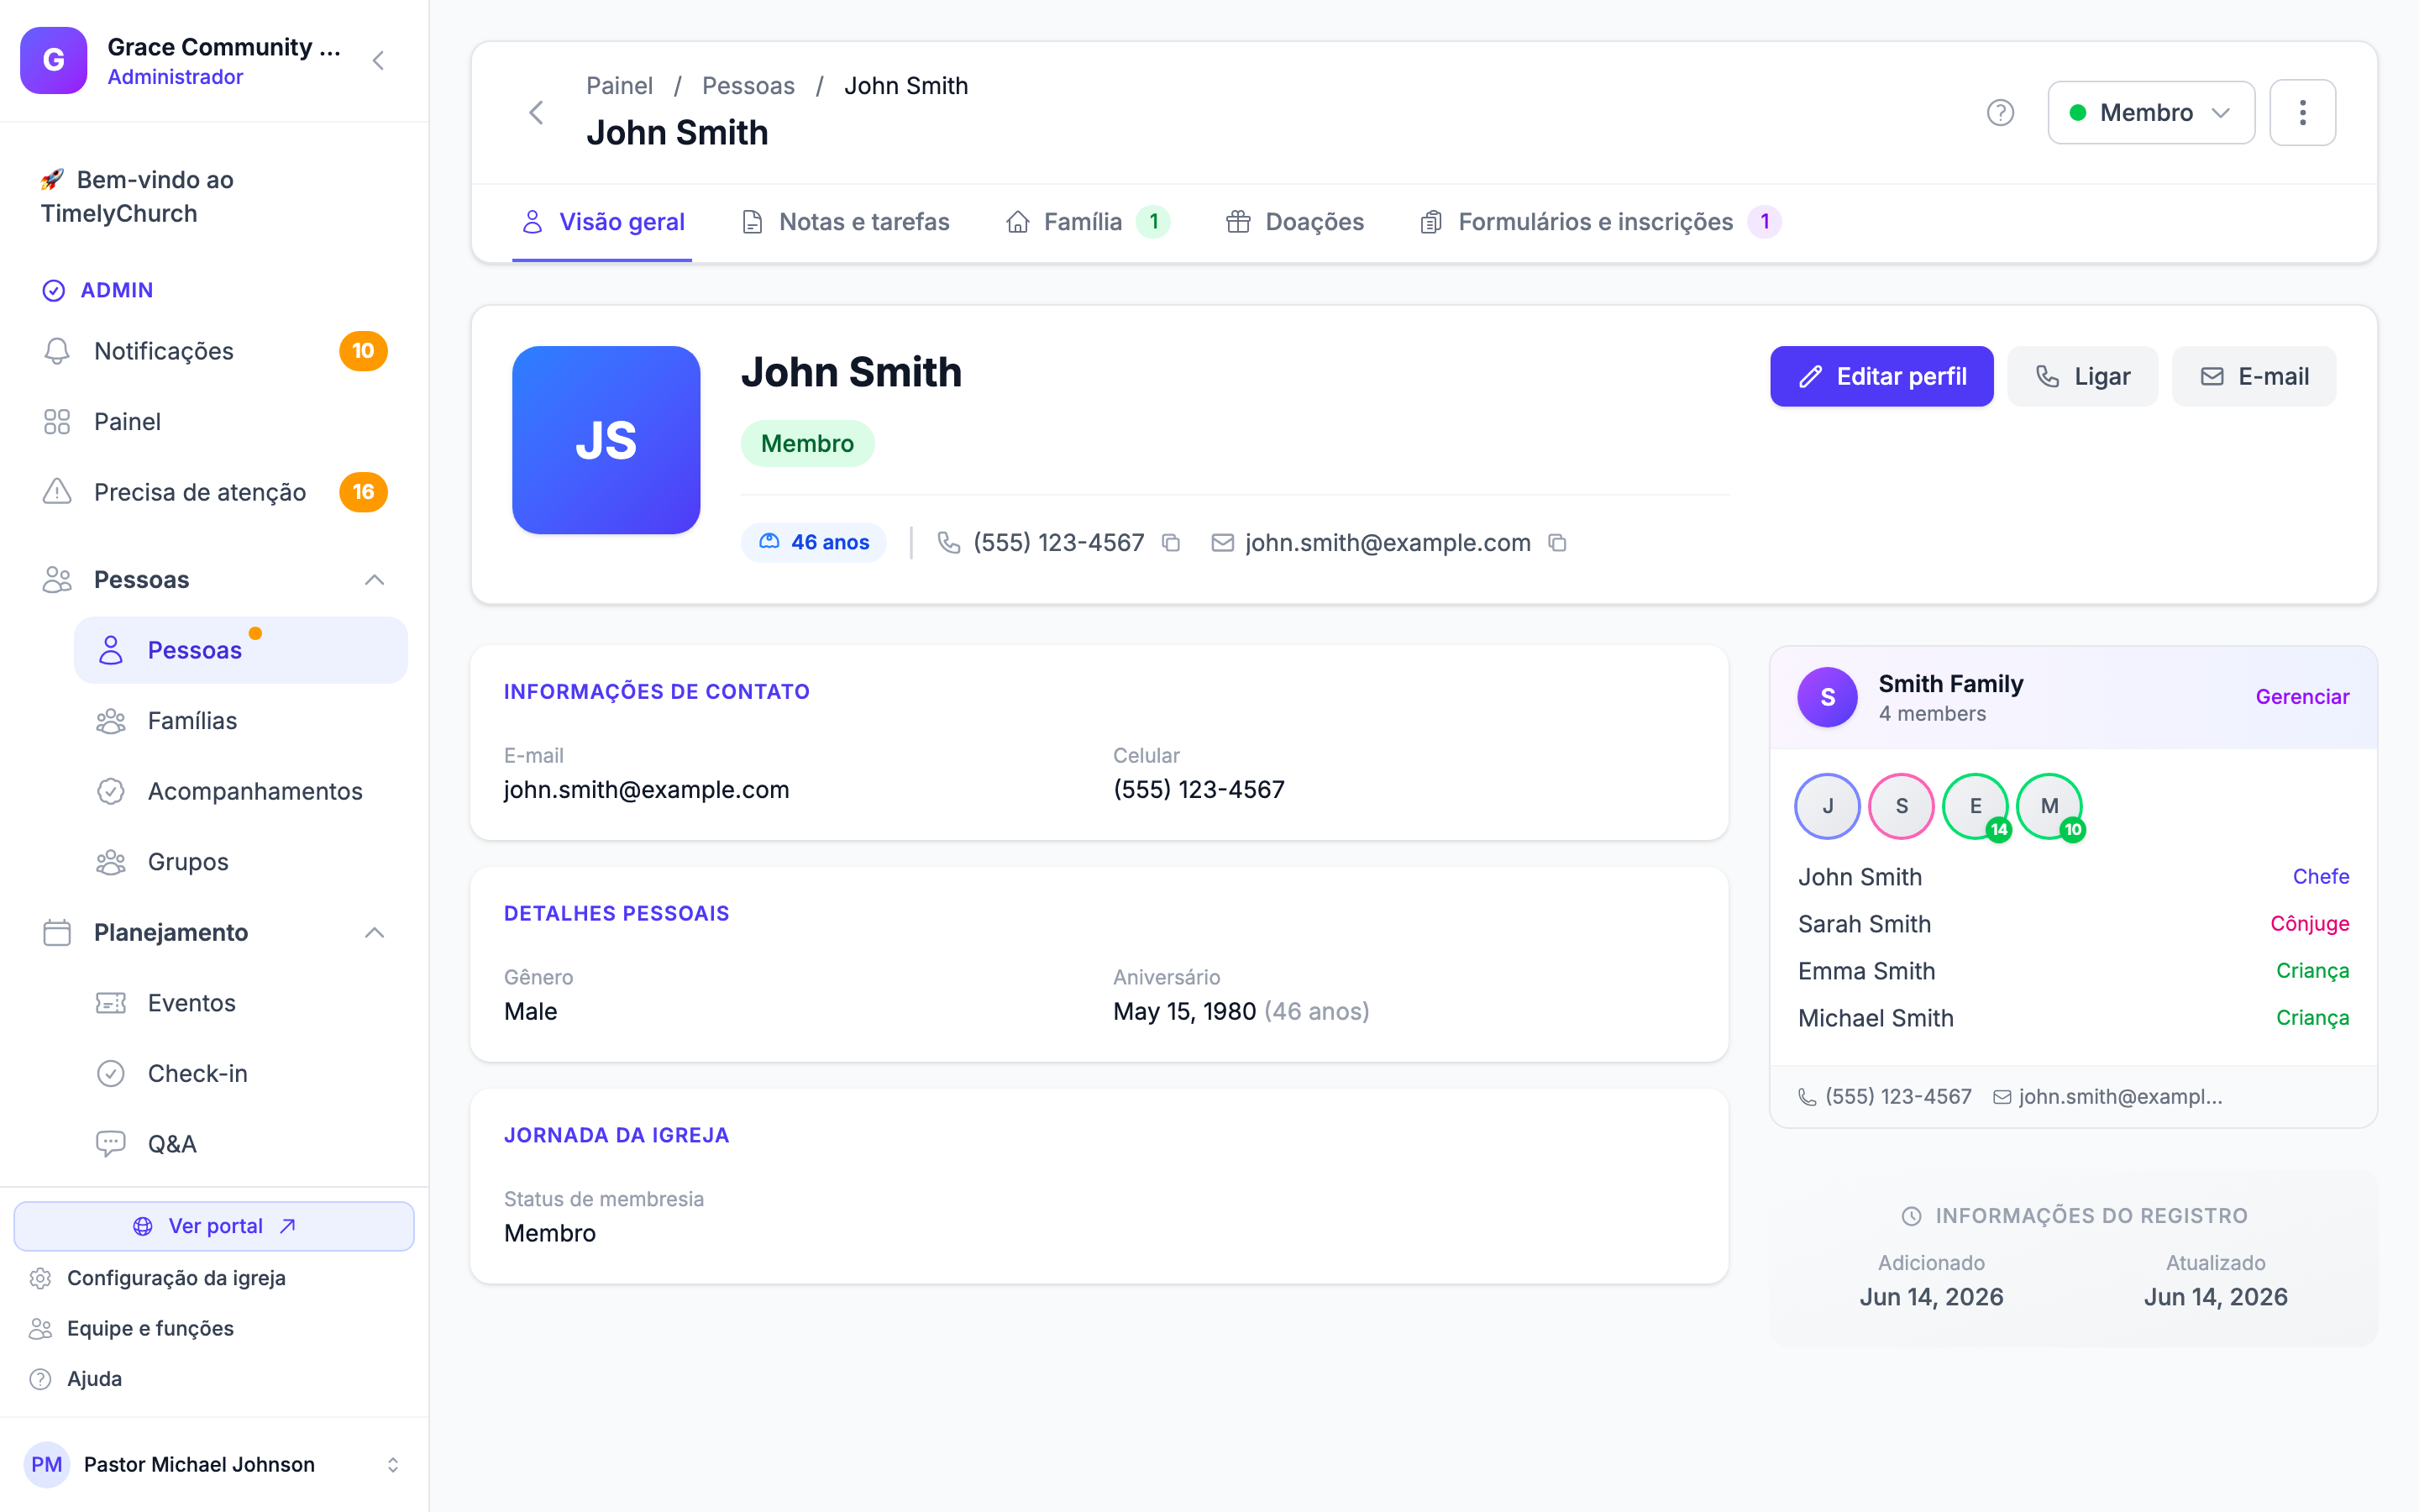Open Notificações in the sidebar
The image size is (2419, 1512).
214,351
